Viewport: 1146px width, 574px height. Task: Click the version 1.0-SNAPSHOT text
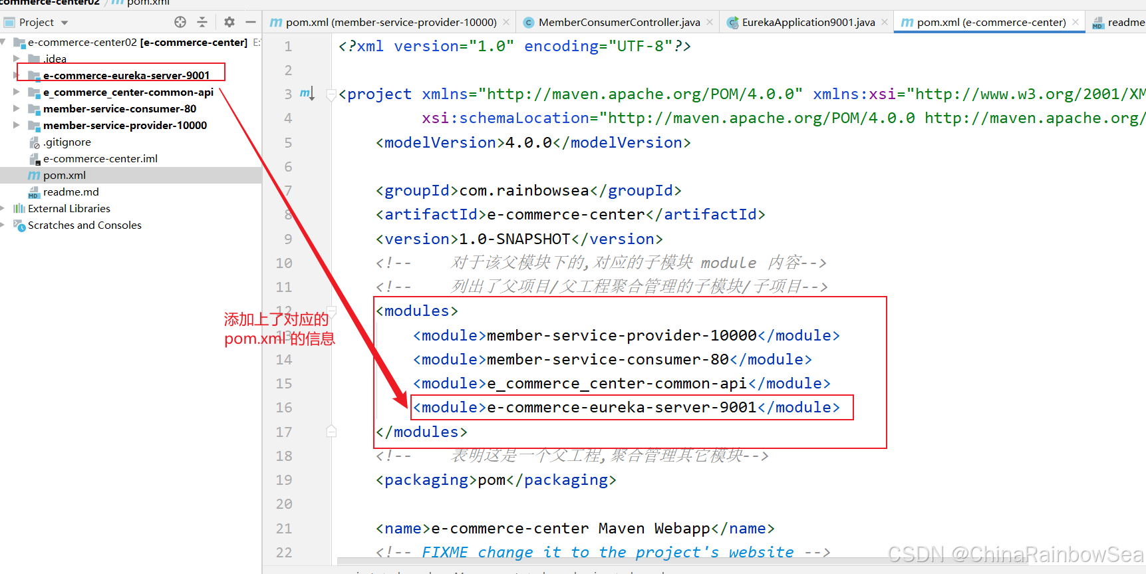(515, 239)
